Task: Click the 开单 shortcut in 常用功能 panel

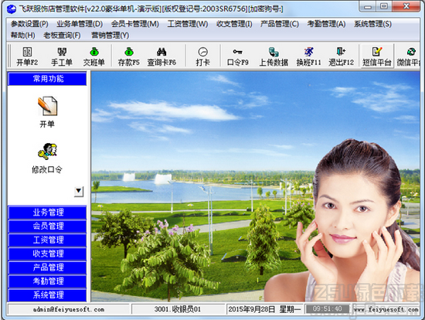Action: click(x=47, y=112)
